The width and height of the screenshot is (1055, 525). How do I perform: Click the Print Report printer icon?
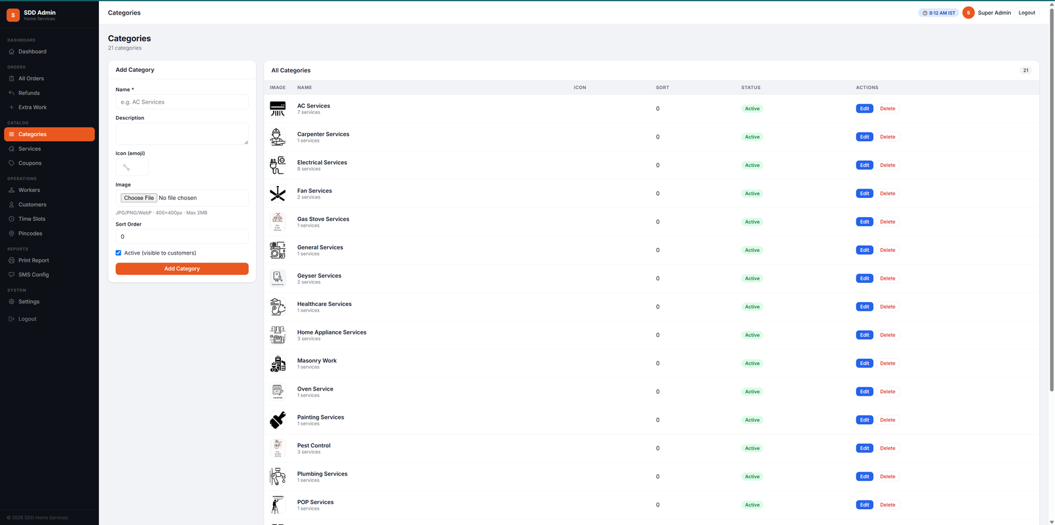[x=11, y=261]
